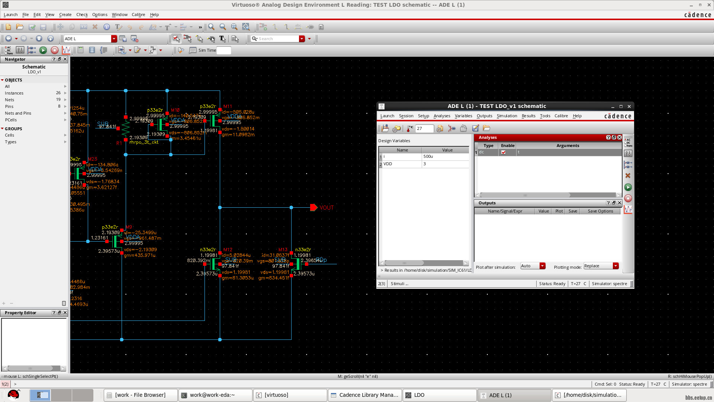
Task: Open the Search field dropdown arrow
Action: pos(302,39)
